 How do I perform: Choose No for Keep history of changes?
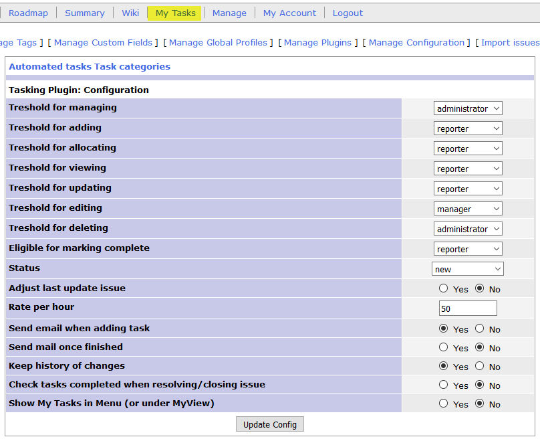click(479, 366)
